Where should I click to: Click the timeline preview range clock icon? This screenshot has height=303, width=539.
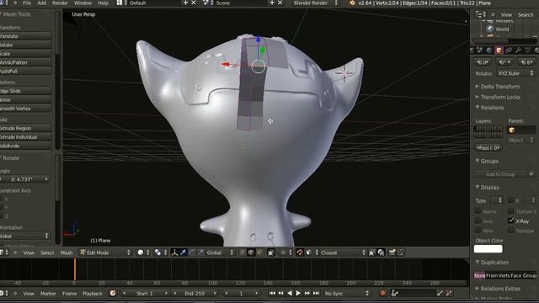(113, 294)
